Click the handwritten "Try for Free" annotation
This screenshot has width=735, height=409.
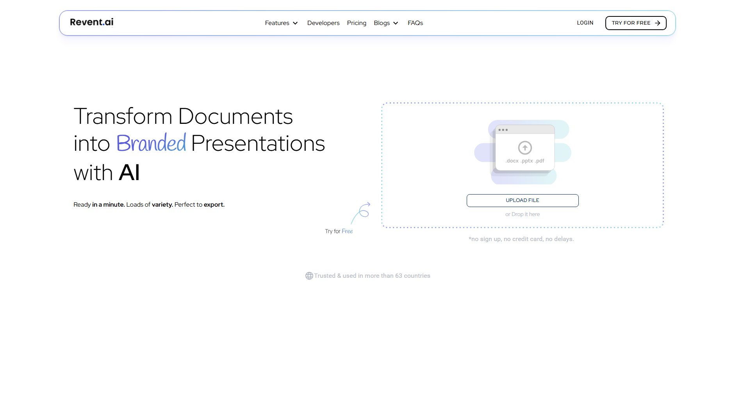(338, 231)
